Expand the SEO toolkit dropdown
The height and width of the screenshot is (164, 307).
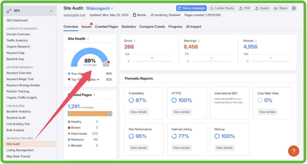(51, 11)
